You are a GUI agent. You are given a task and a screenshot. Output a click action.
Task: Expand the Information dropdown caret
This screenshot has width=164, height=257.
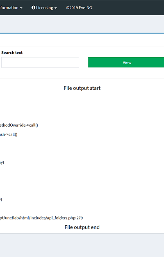(x=21, y=8)
